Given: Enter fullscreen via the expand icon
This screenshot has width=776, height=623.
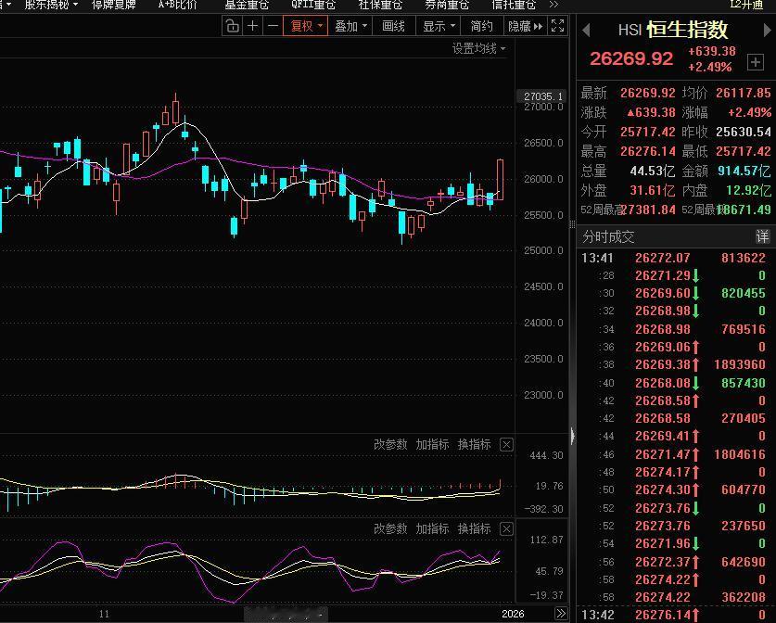Looking at the screenshot, I should coord(558,26).
